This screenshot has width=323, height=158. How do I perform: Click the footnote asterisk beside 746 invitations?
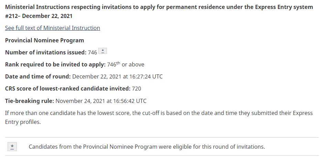[103, 51]
